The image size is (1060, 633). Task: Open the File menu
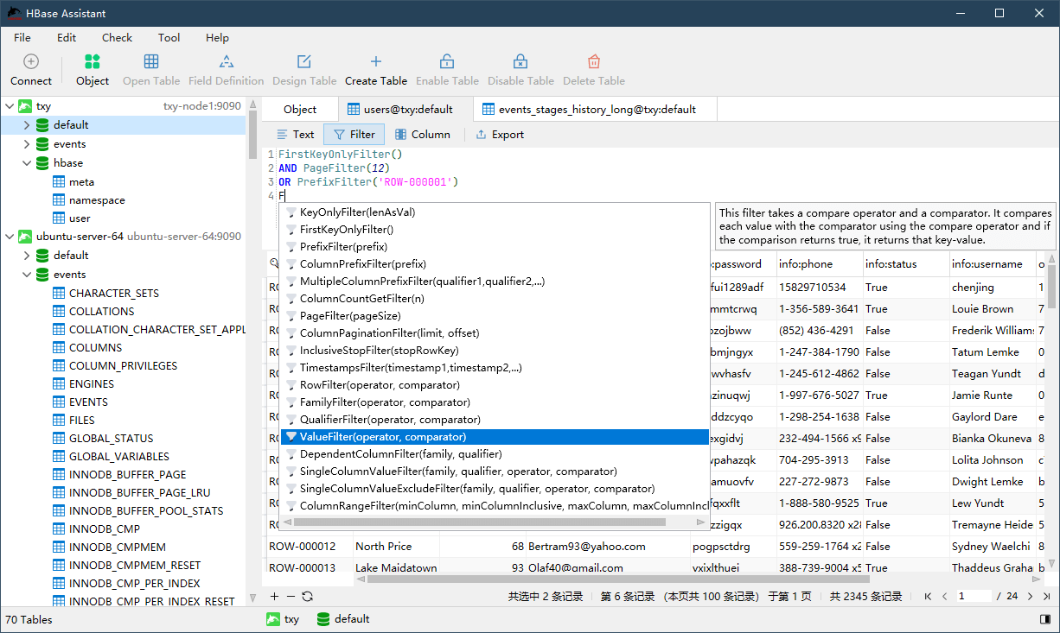pos(22,37)
